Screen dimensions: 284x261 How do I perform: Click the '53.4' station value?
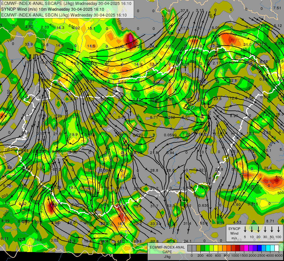[x=204, y=223]
